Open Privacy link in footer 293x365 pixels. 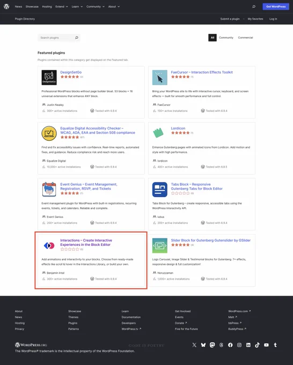point(19,329)
